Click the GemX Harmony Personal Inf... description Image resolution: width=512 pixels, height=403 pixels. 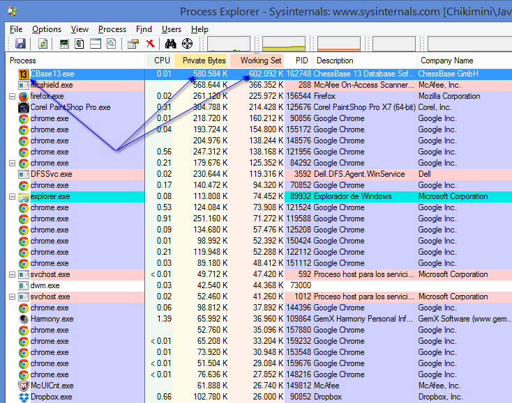point(363,319)
